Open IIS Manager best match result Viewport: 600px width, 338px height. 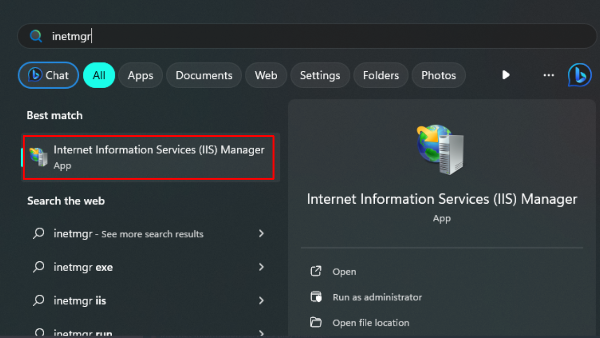coord(150,157)
